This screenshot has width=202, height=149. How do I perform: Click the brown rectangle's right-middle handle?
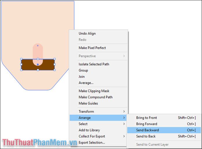point(55,64)
